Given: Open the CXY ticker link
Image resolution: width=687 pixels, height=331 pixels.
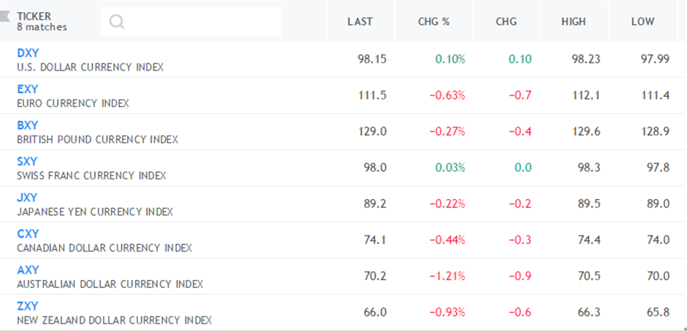Looking at the screenshot, I should pyautogui.click(x=28, y=234).
